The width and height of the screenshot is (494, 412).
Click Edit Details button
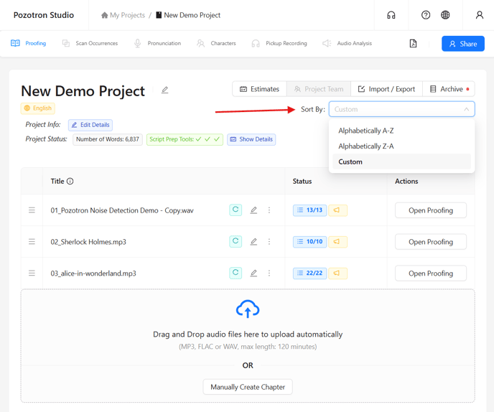90,125
